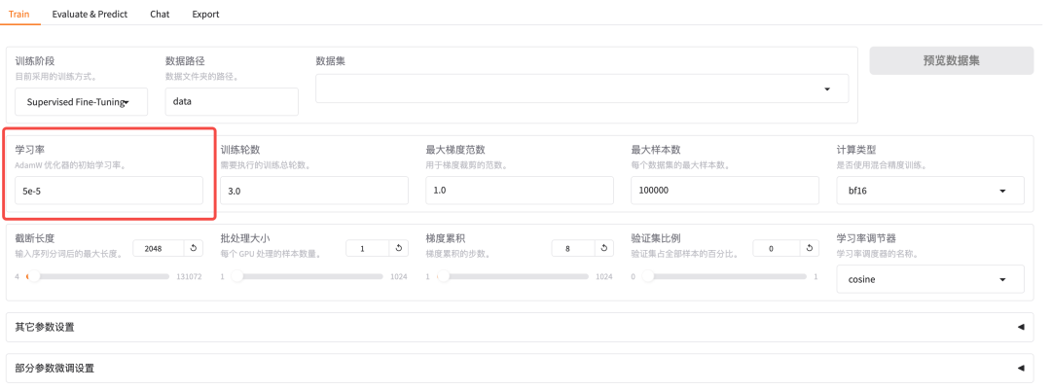The width and height of the screenshot is (1051, 390).
Task: Click the 部分参数微调设置 collapse arrow
Action: [x=1021, y=368]
